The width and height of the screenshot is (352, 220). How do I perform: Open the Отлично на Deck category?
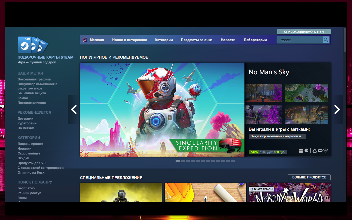click(31, 173)
